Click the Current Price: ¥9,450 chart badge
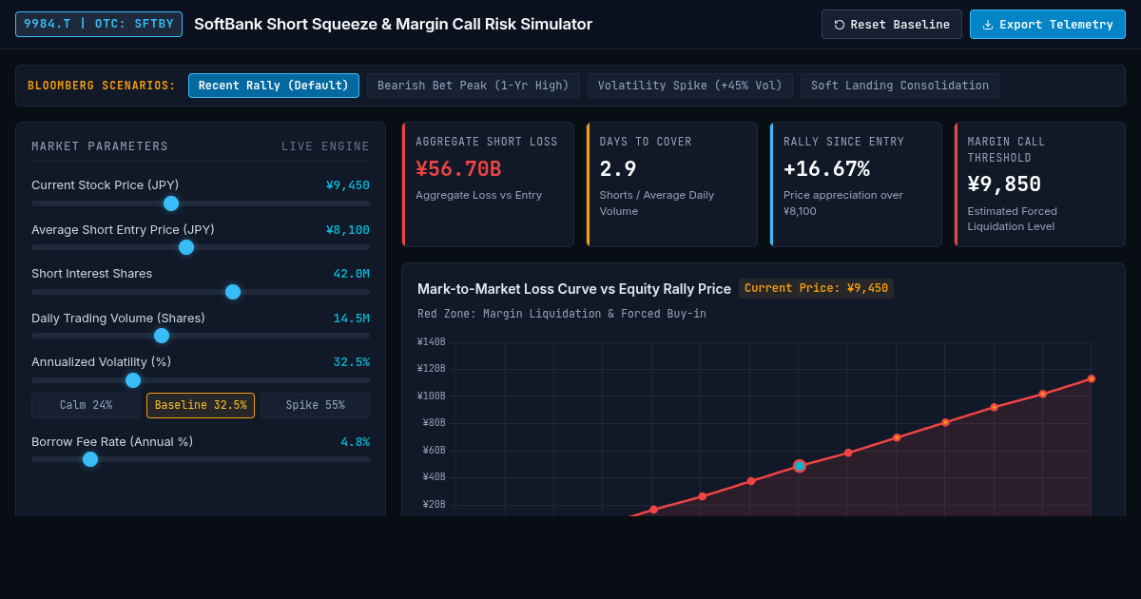Viewport: 1141px width, 599px height. [x=816, y=288]
